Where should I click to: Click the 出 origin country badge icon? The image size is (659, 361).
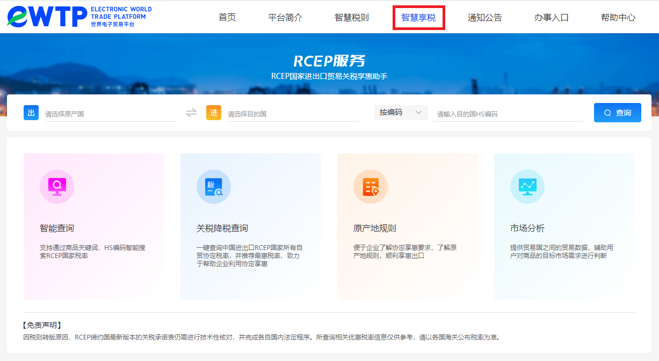[x=31, y=113]
